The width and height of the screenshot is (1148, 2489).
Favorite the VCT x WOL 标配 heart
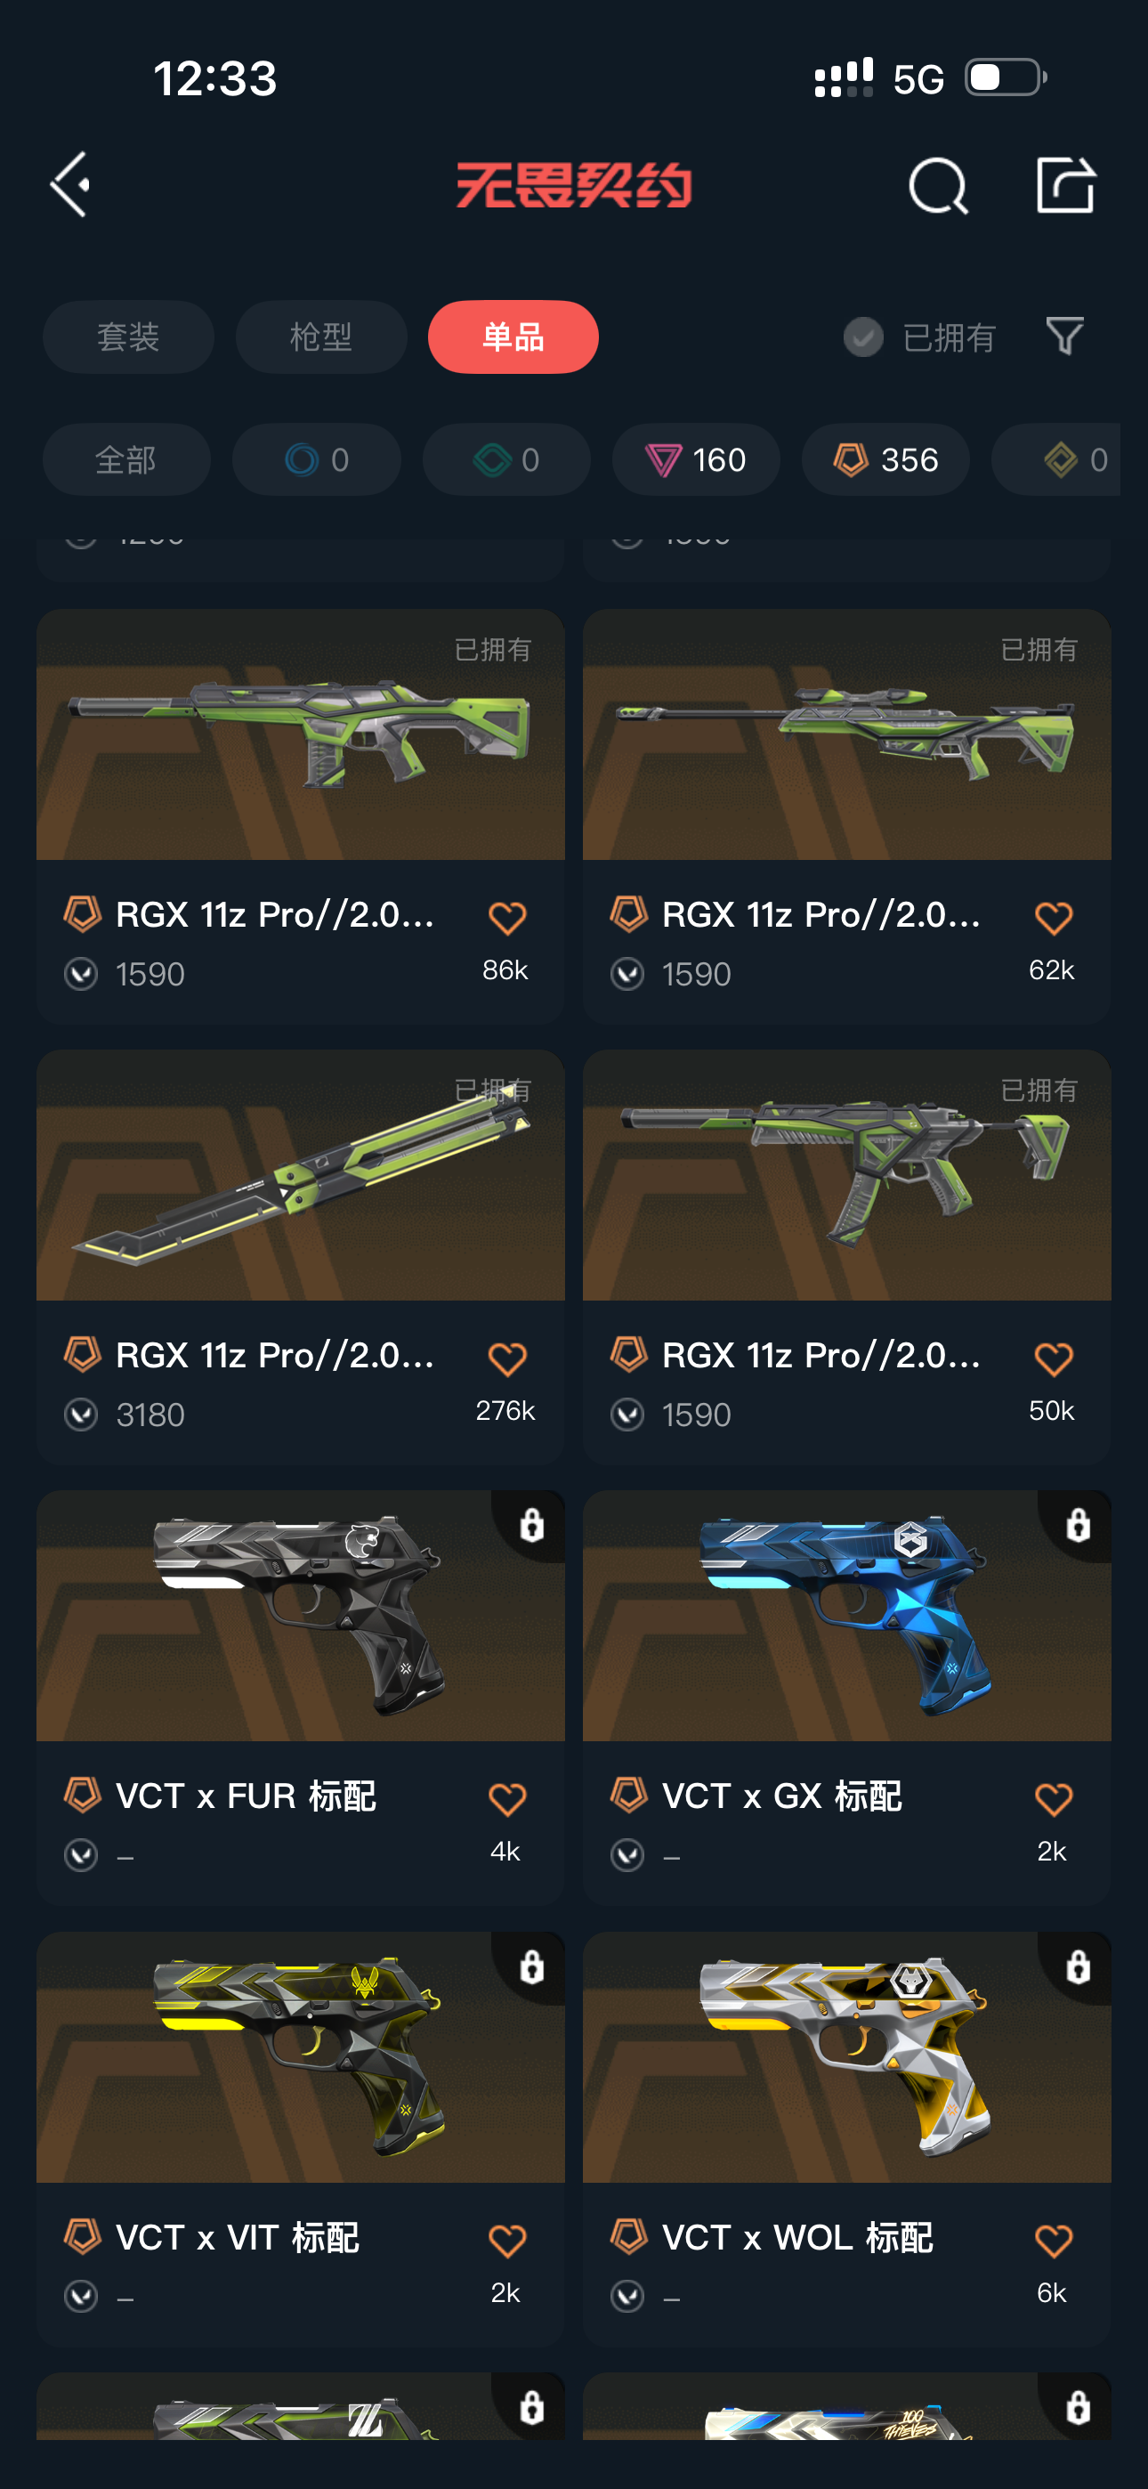pyautogui.click(x=1052, y=2240)
